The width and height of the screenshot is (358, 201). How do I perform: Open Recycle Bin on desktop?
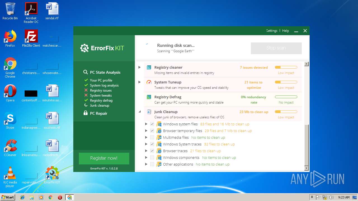(x=10, y=11)
